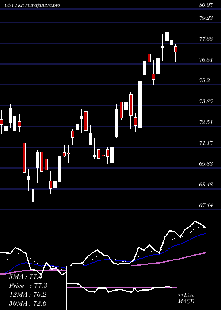
Task: Select the 72.51 price axis label
Action: coord(206,122)
